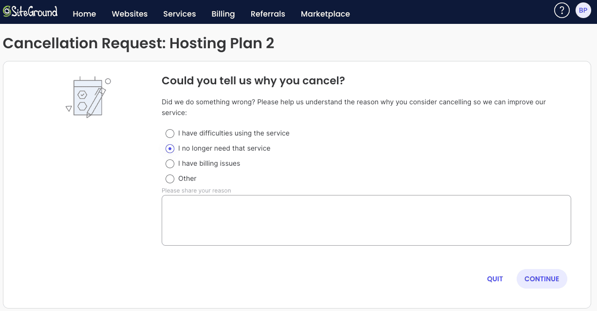597x311 pixels.
Task: Open the Services menu
Action: point(179,14)
